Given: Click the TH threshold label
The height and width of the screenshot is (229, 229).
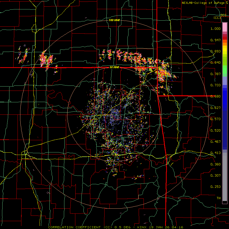Looking at the screenshot, I should coord(219,198).
